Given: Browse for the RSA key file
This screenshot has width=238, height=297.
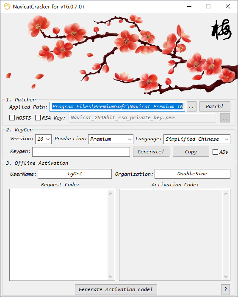Looking at the screenshot, I should click(225, 118).
